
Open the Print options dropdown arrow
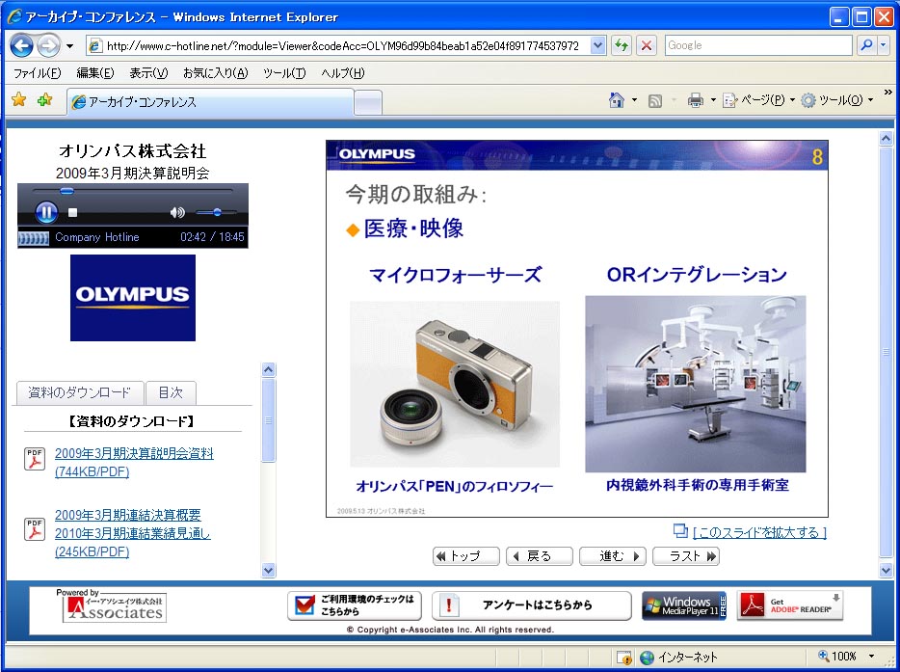[713, 100]
